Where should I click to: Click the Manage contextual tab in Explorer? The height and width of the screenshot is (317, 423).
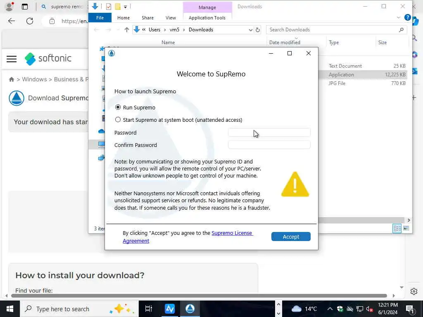point(207,7)
